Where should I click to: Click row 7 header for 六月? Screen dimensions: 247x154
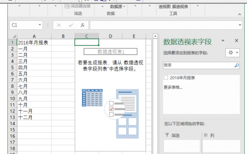pos(12,80)
